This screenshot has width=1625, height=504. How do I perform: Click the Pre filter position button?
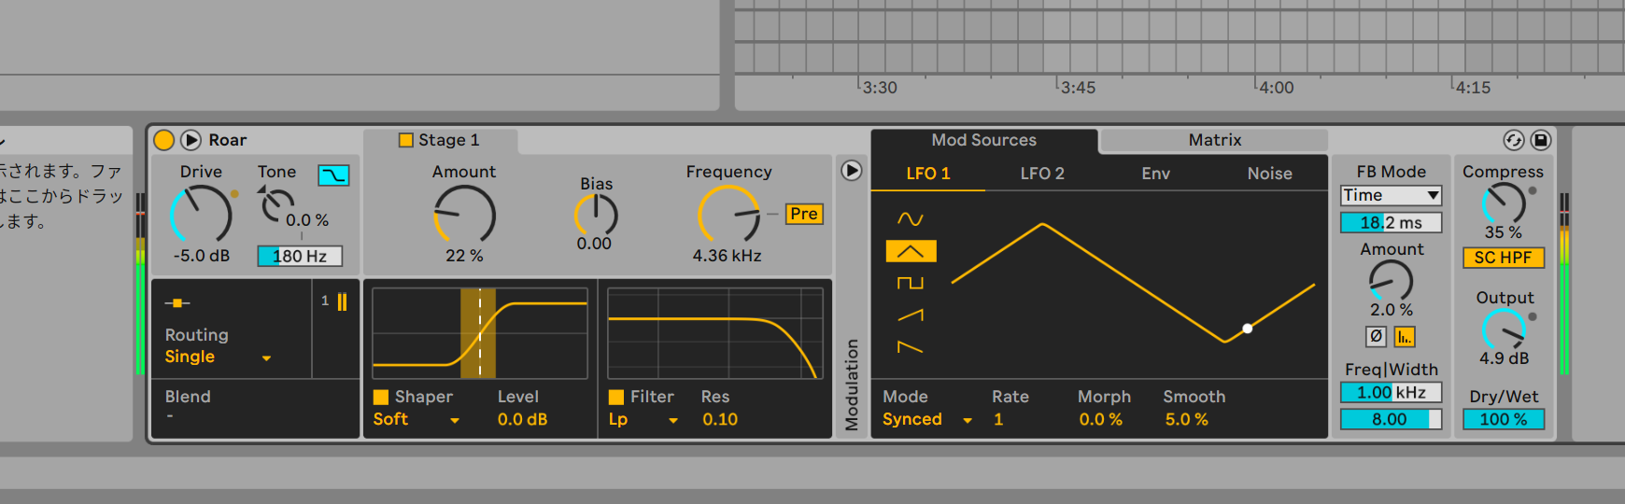[803, 214]
